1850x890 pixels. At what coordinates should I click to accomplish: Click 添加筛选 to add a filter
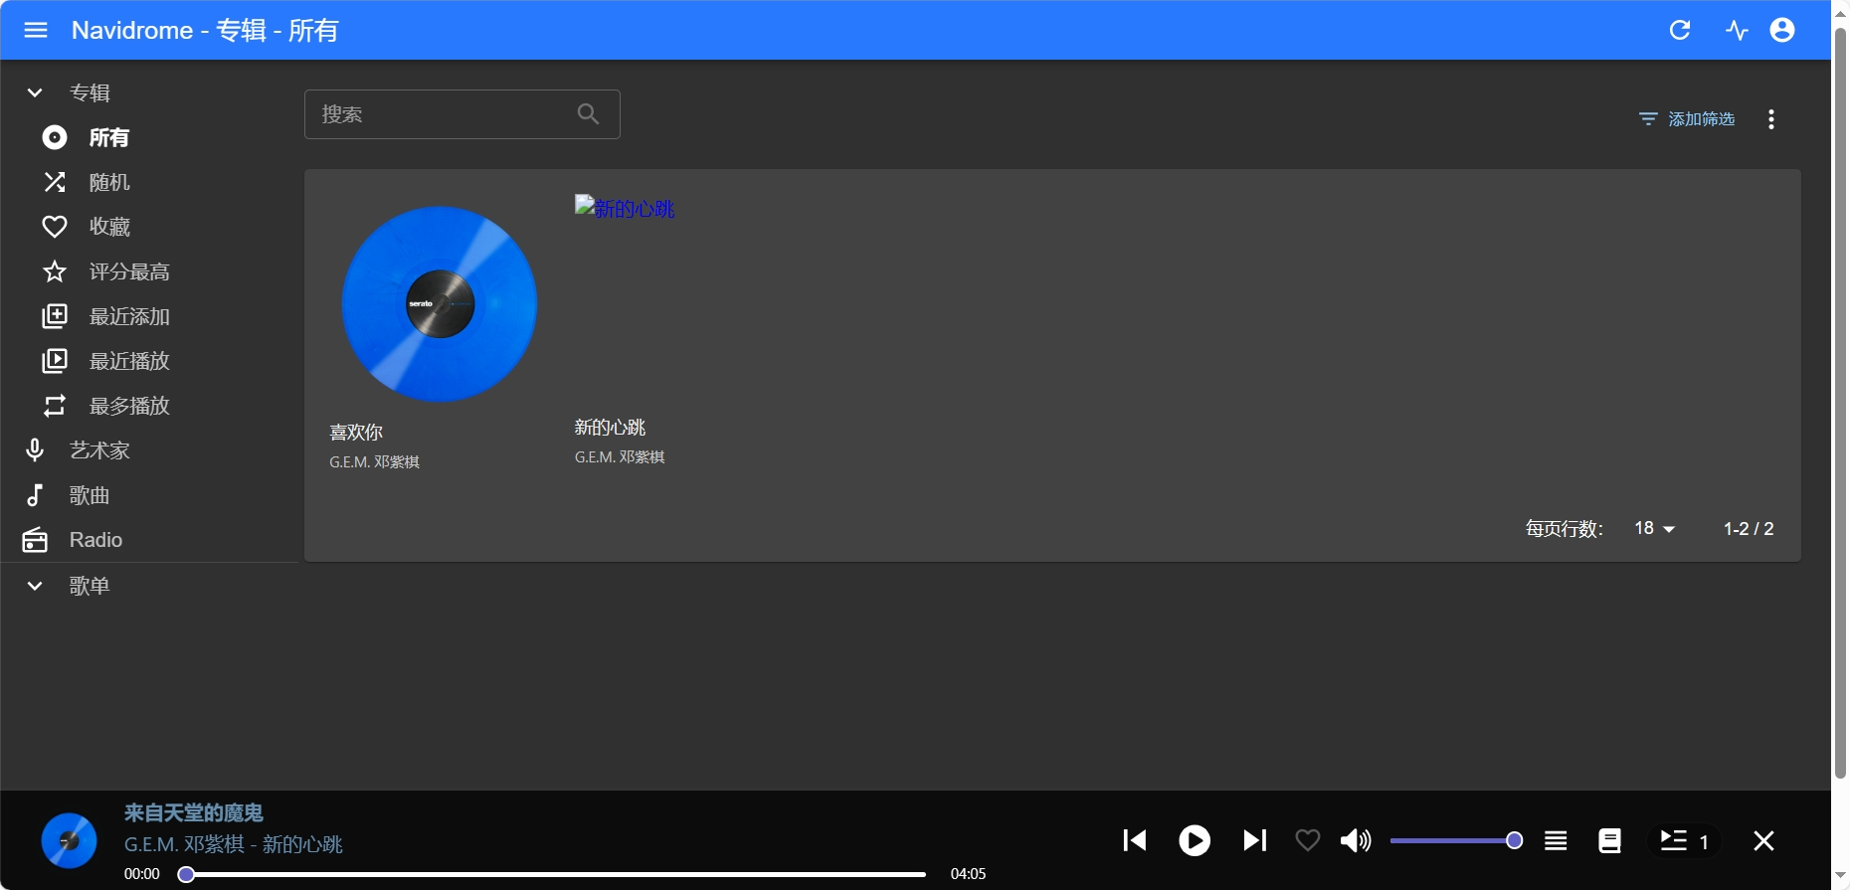pos(1687,119)
